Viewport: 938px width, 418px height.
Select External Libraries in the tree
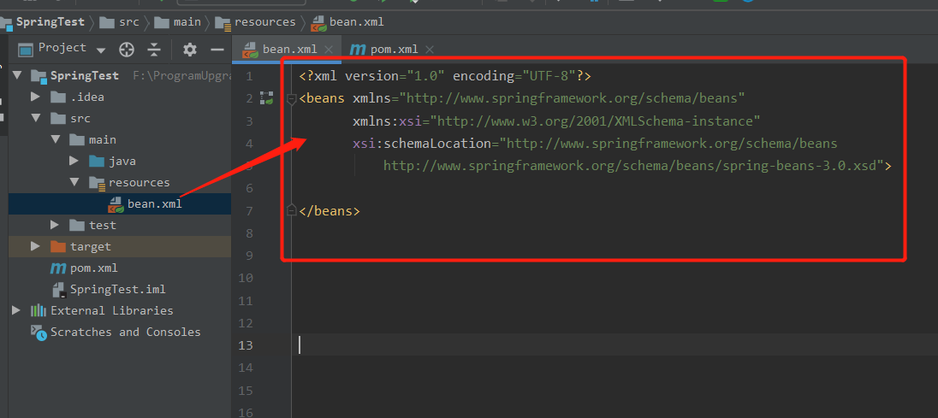(x=120, y=310)
